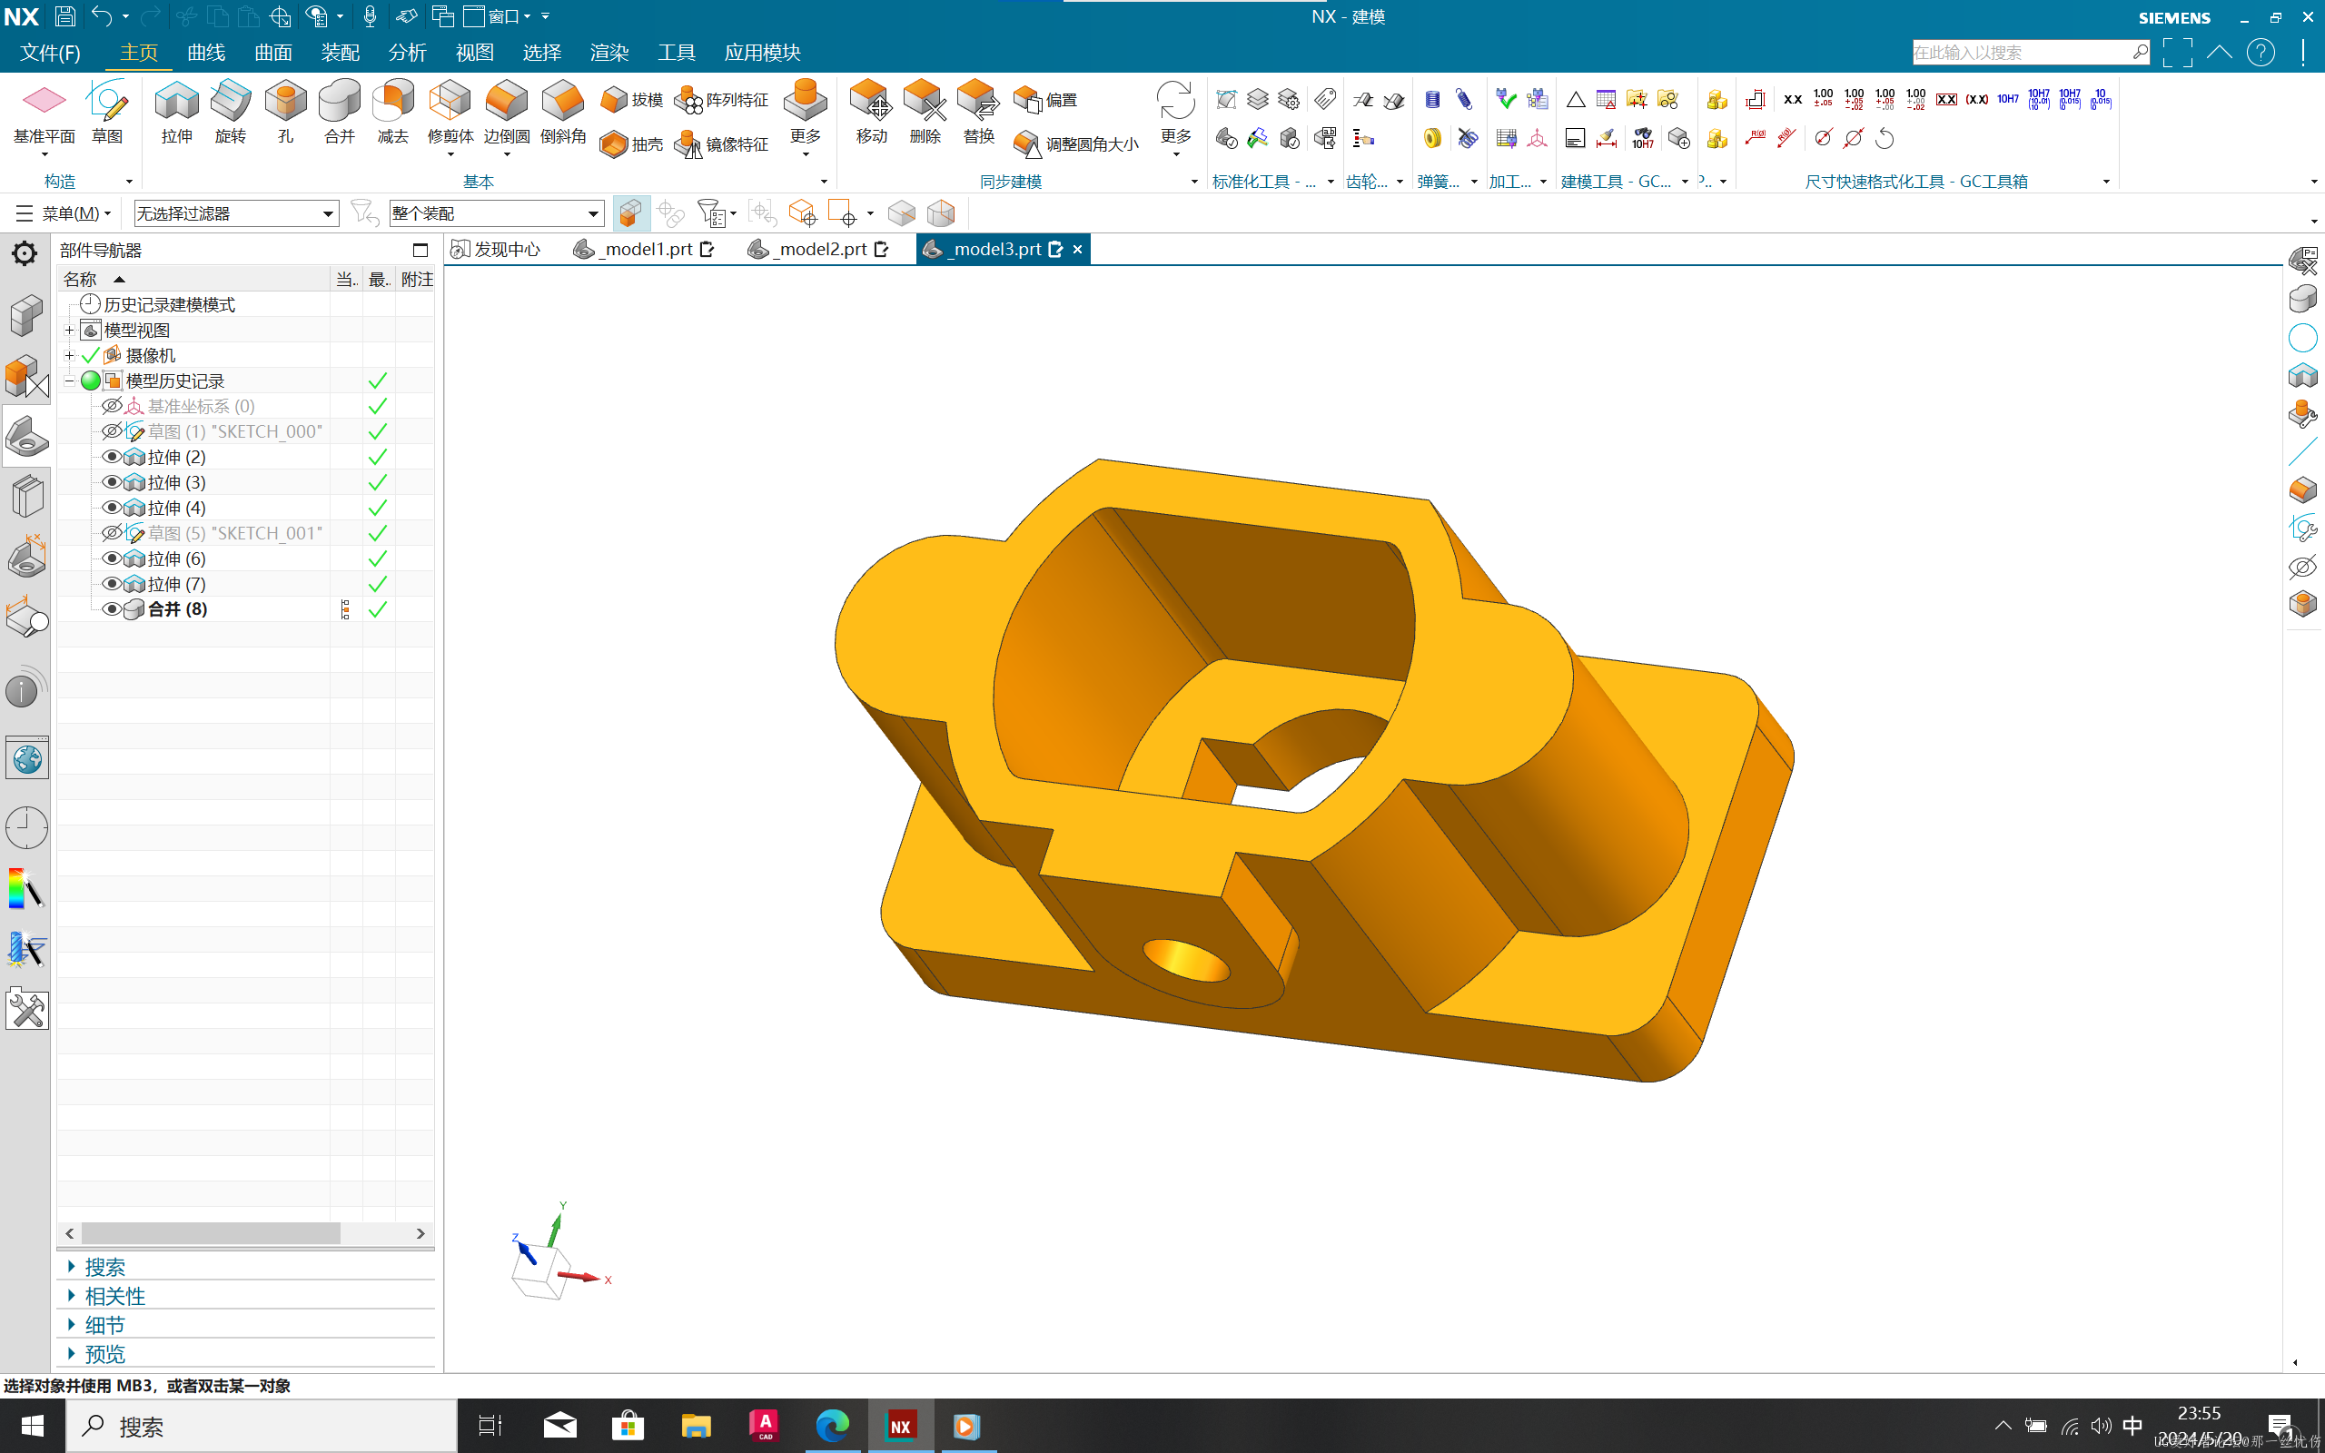The width and height of the screenshot is (2325, 1453).
Task: Open the 菜单(M) menu button
Action: click(64, 213)
